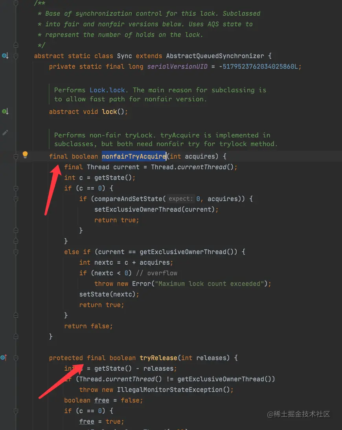Click the underlined 'free' in 'boolean free = false'
The image size is (342, 430).
(101, 401)
